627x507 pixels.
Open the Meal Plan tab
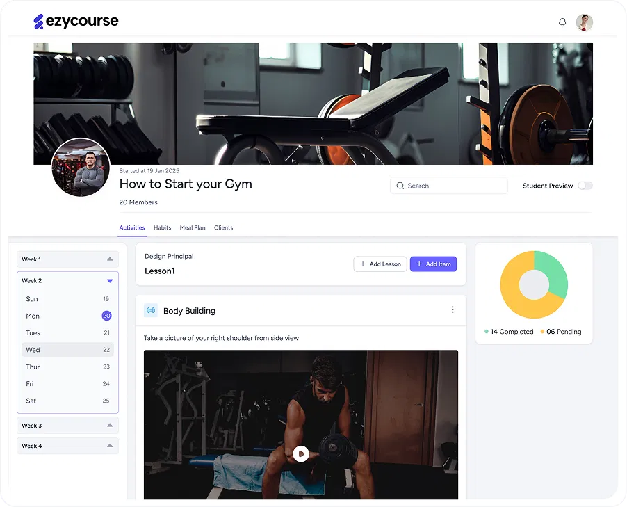(x=193, y=227)
